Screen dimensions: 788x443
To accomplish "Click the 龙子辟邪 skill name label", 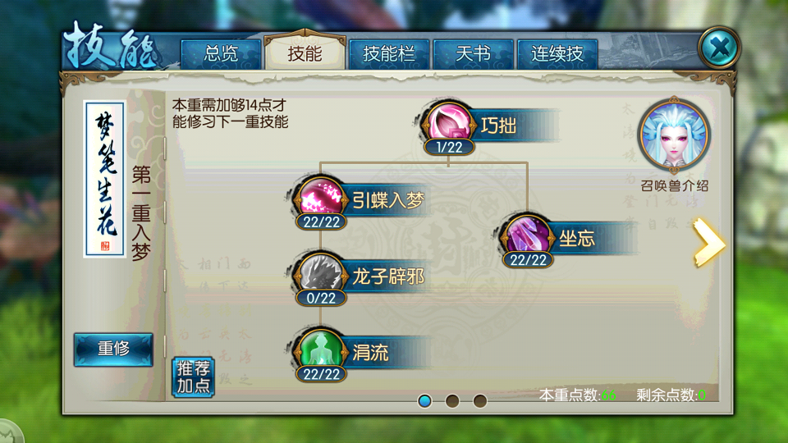I will [388, 276].
